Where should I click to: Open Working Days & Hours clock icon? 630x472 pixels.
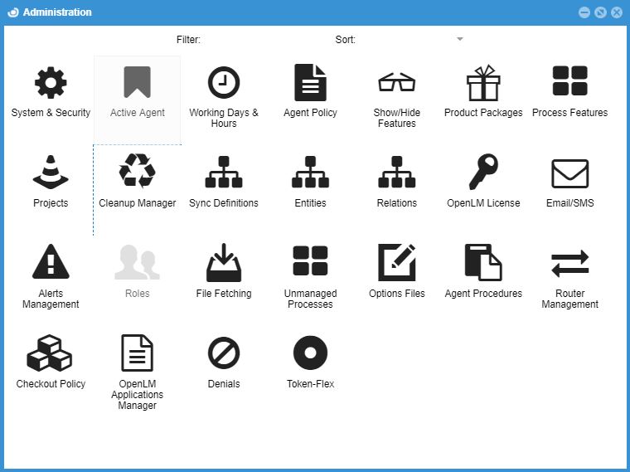click(224, 84)
